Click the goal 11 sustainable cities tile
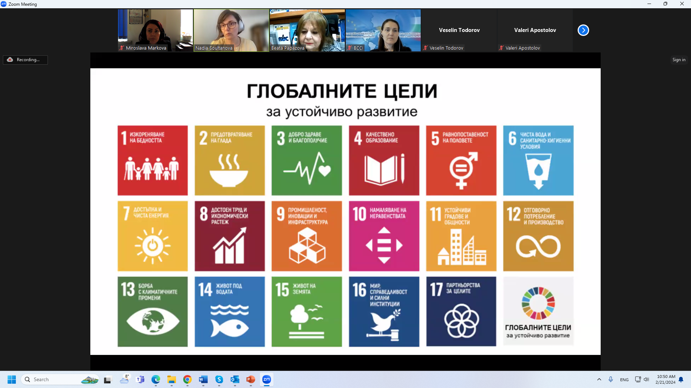The height and width of the screenshot is (388, 691). click(x=461, y=236)
